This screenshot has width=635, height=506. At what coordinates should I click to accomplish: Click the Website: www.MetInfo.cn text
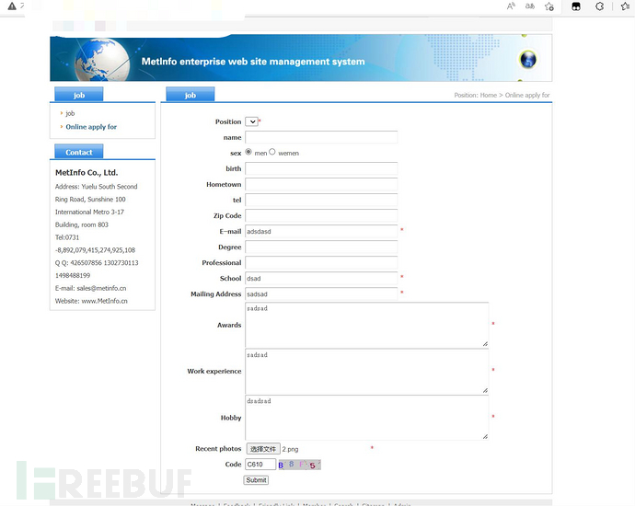[91, 301]
